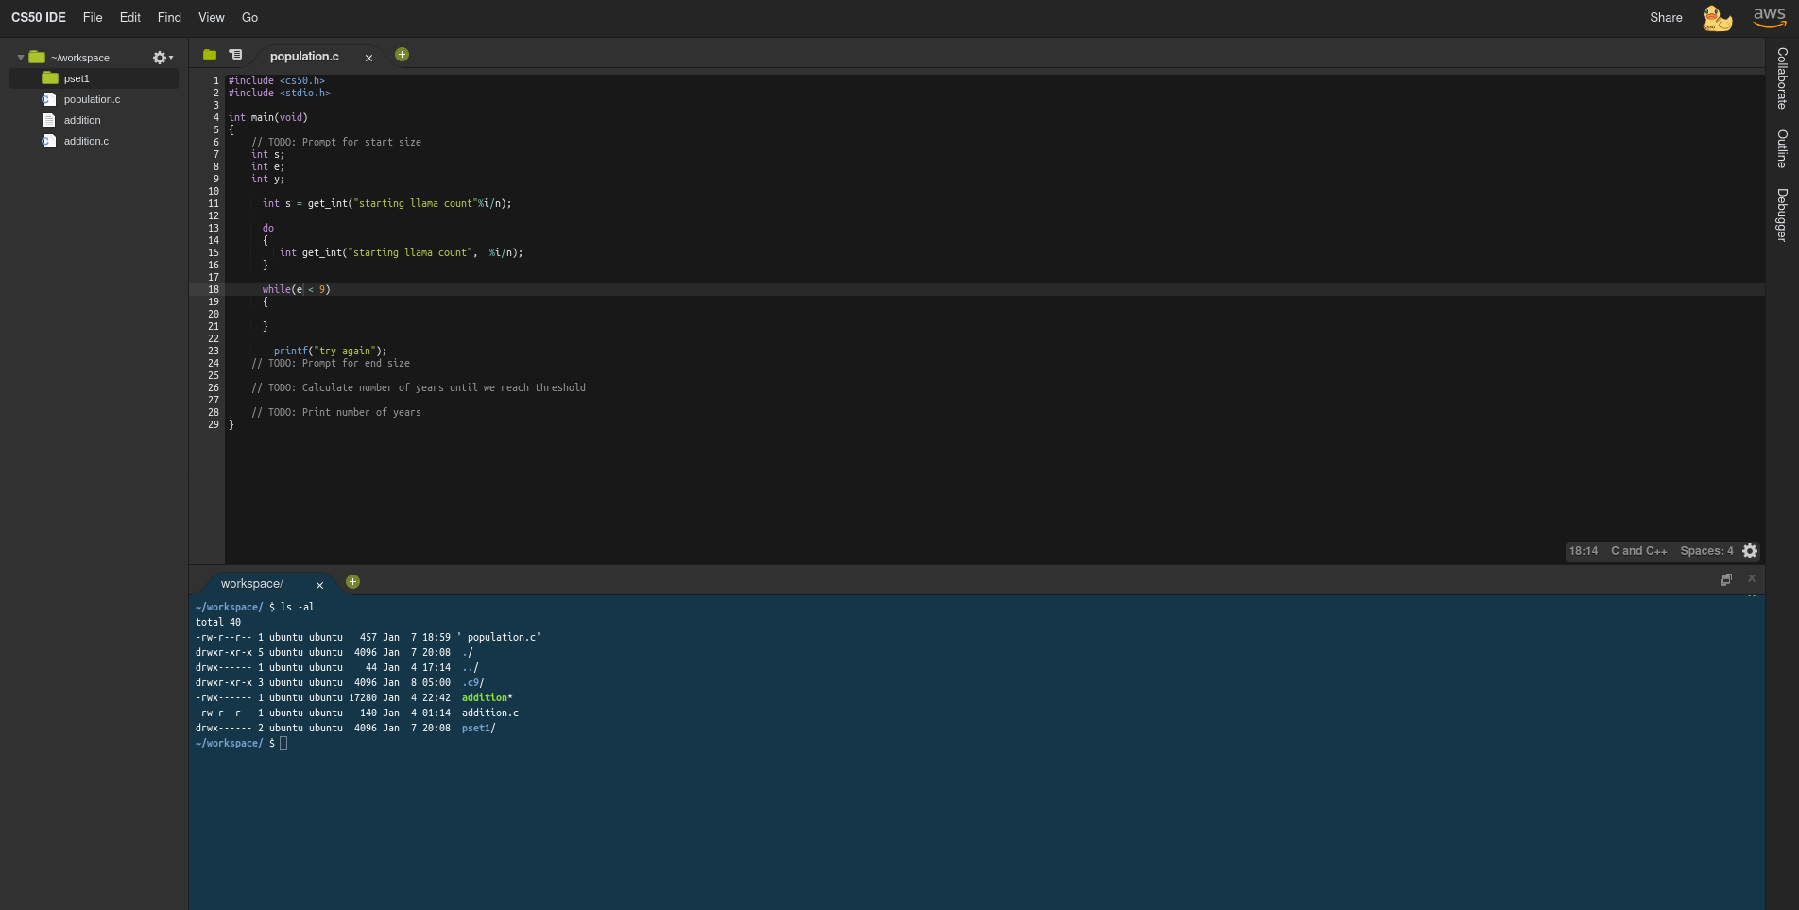This screenshot has height=910, width=1799.
Task: Add new editor tab with plus
Action: [402, 55]
